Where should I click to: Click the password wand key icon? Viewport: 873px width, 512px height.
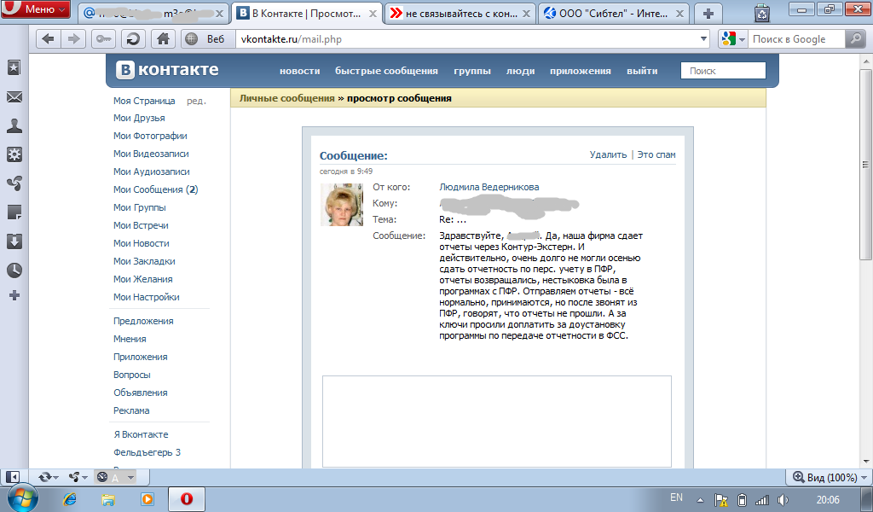(104, 38)
